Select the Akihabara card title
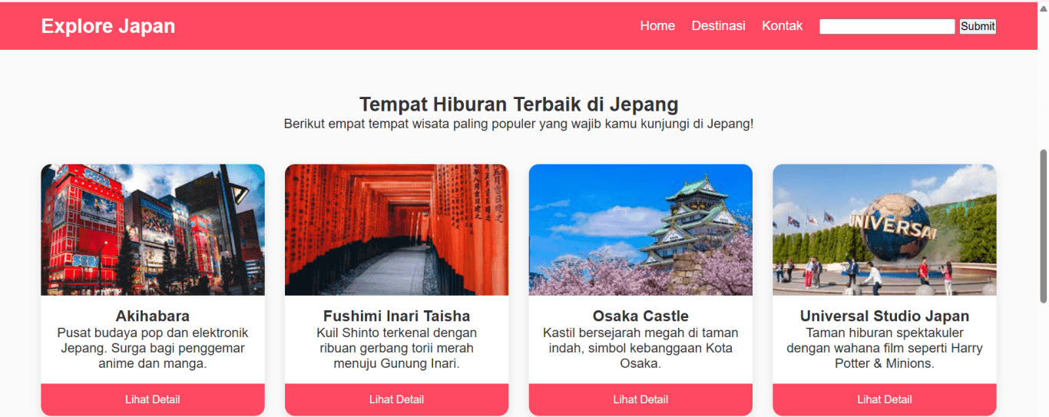The height and width of the screenshot is (417, 1049). pyautogui.click(x=153, y=316)
